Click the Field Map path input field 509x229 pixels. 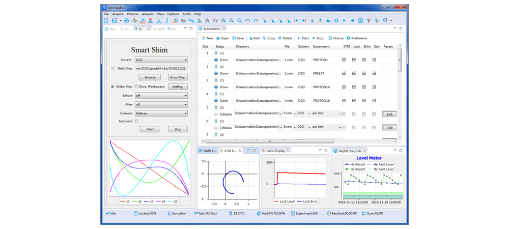161,68
